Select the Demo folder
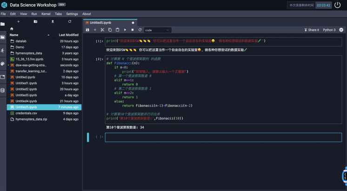 [44, 47]
